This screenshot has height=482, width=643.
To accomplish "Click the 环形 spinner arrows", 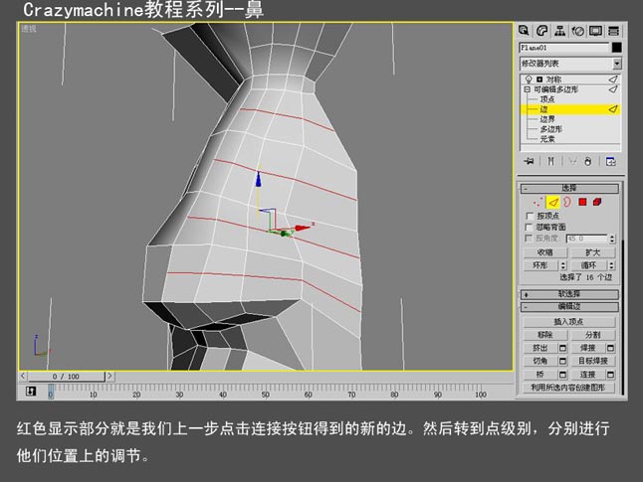I will click(563, 265).
